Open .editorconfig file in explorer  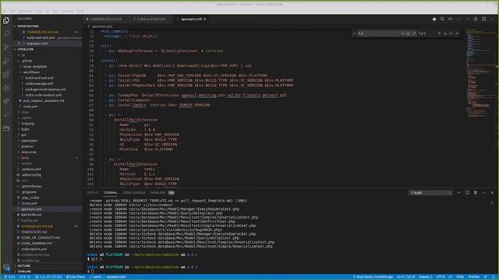tap(31, 175)
